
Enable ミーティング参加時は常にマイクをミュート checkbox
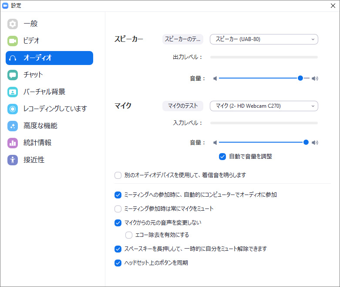click(118, 209)
